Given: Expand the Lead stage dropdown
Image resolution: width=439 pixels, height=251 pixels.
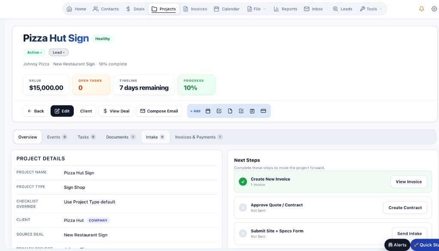Looking at the screenshot, I should [59, 52].
